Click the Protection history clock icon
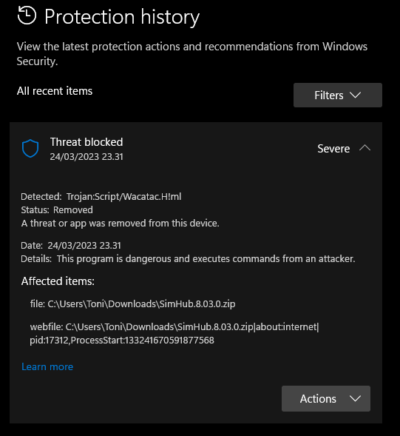 click(x=27, y=16)
